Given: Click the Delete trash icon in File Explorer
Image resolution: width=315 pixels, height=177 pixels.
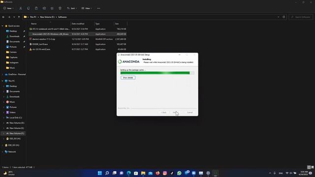Looking at the screenshot, I should coord(60,8).
